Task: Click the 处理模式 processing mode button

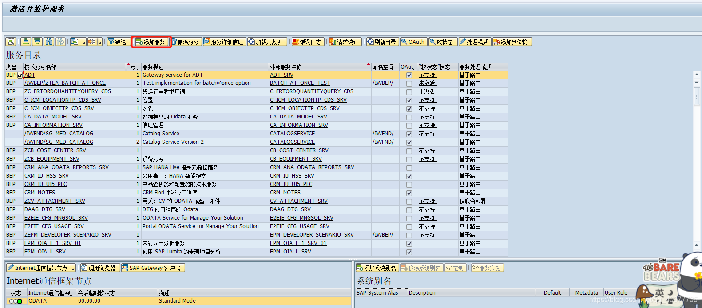Action: (475, 42)
